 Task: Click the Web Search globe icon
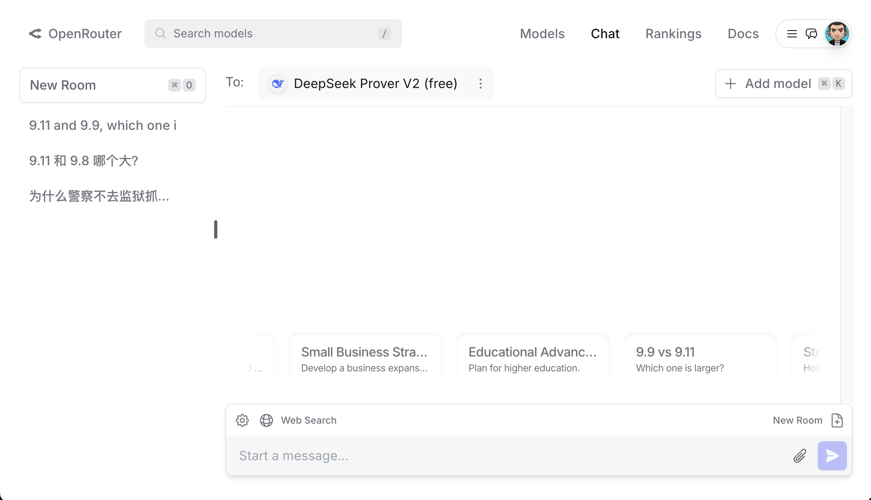pyautogui.click(x=266, y=420)
